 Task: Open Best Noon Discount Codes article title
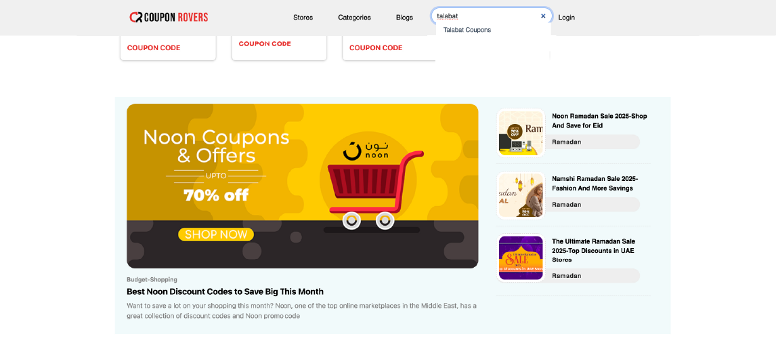[x=225, y=291]
